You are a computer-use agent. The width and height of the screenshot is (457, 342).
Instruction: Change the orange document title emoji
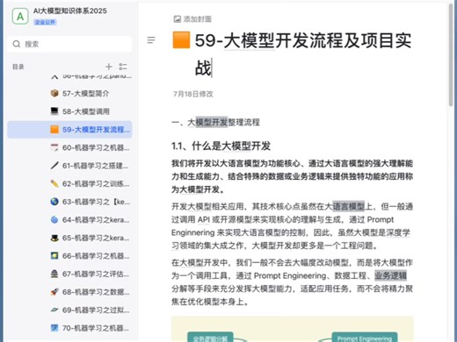pos(181,40)
